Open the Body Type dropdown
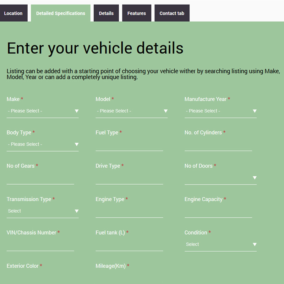Viewport: 284px width, 284px height. [43, 144]
